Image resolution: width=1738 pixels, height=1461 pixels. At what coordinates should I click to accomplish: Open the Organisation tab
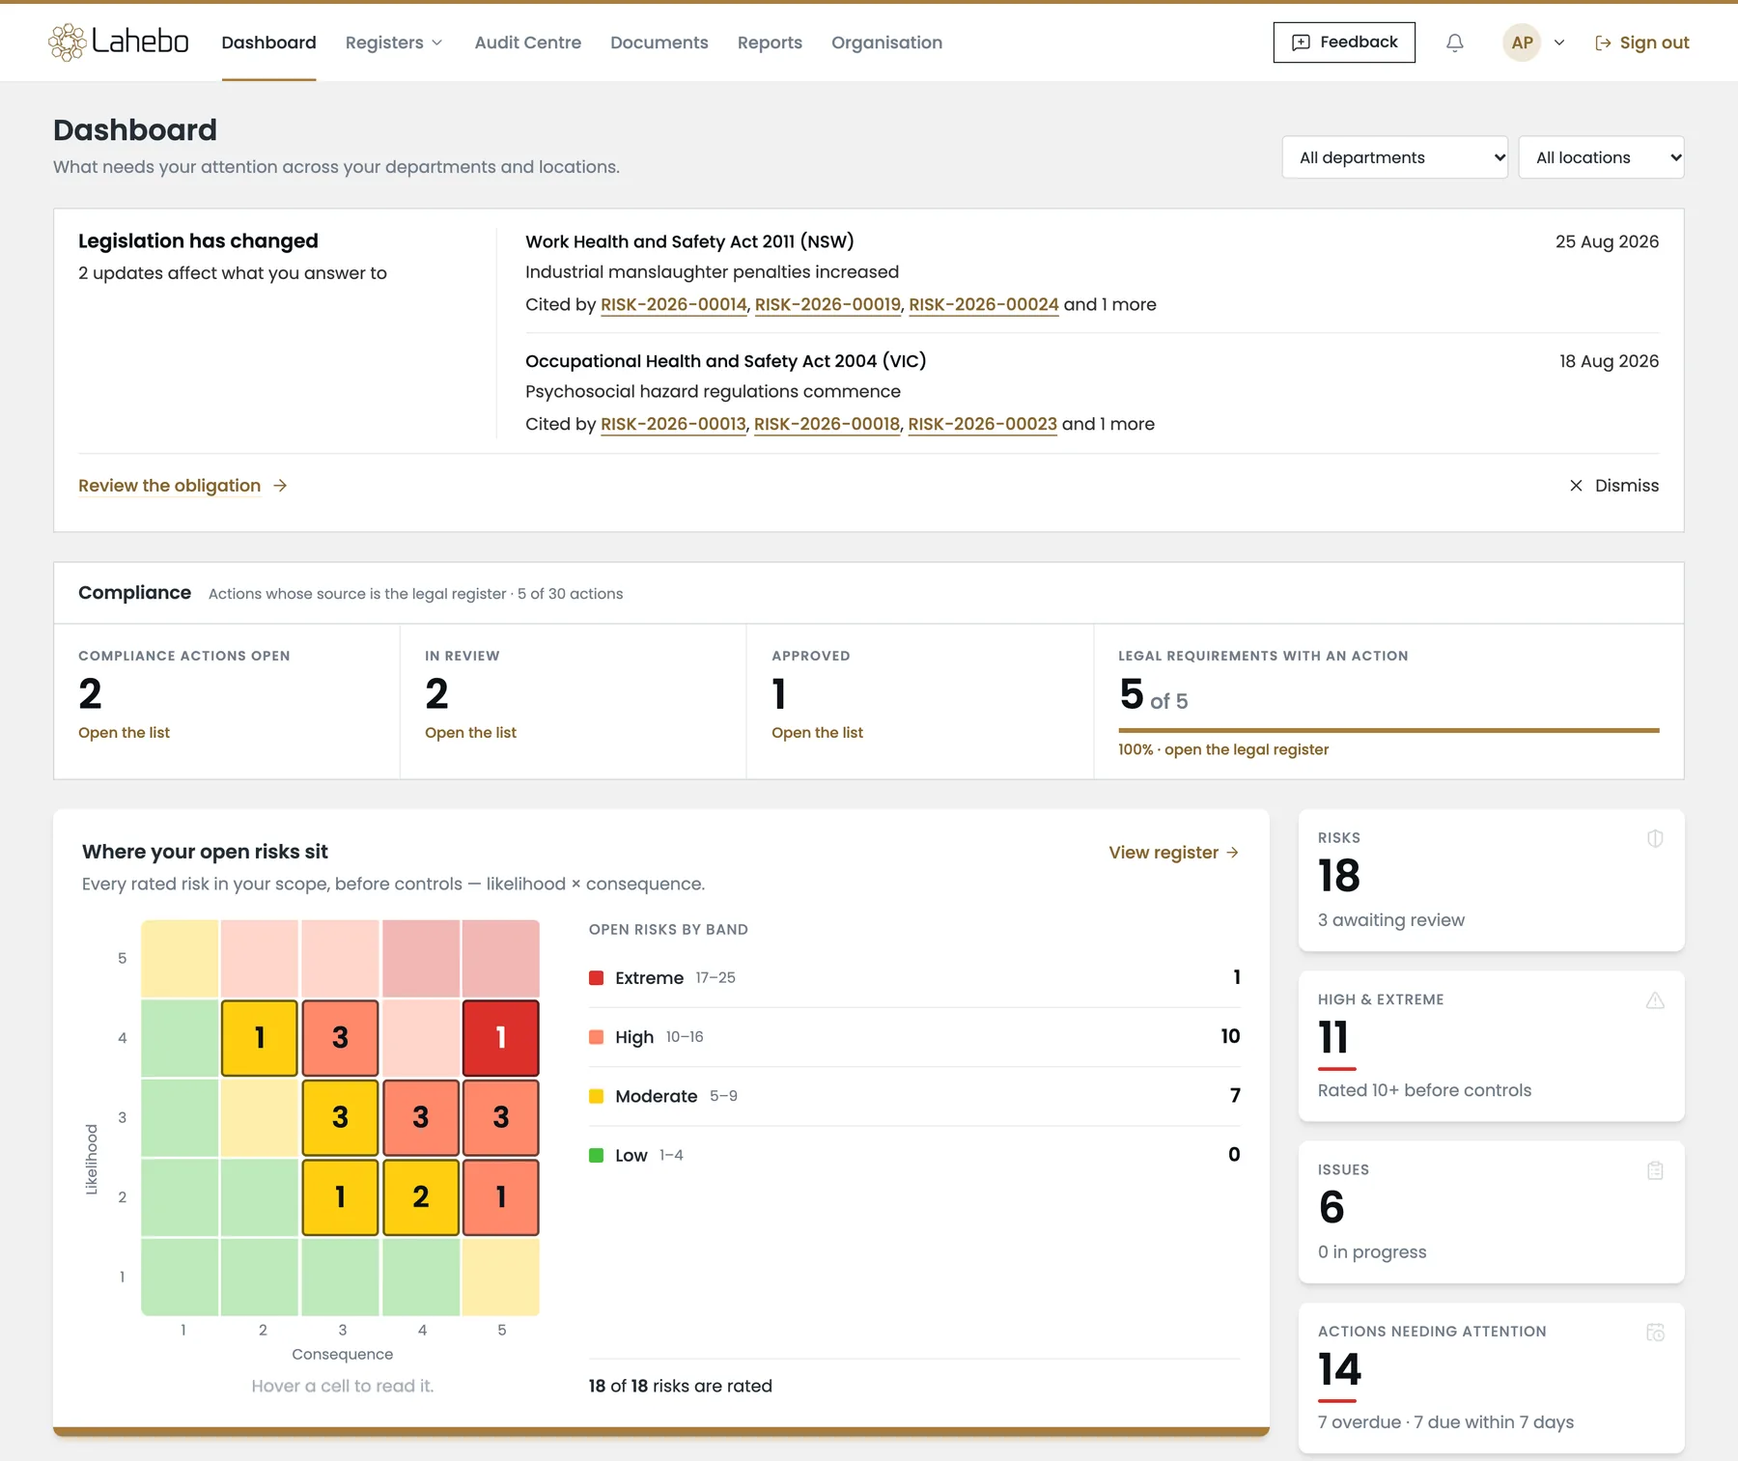click(886, 42)
